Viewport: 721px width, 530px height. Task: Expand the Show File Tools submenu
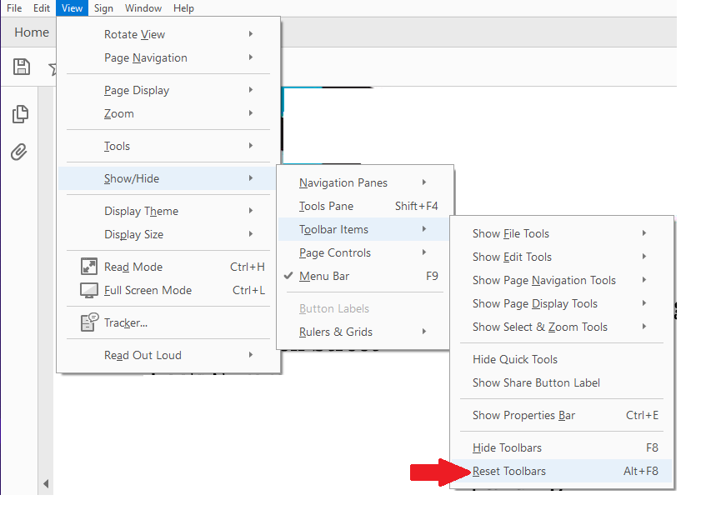(510, 233)
